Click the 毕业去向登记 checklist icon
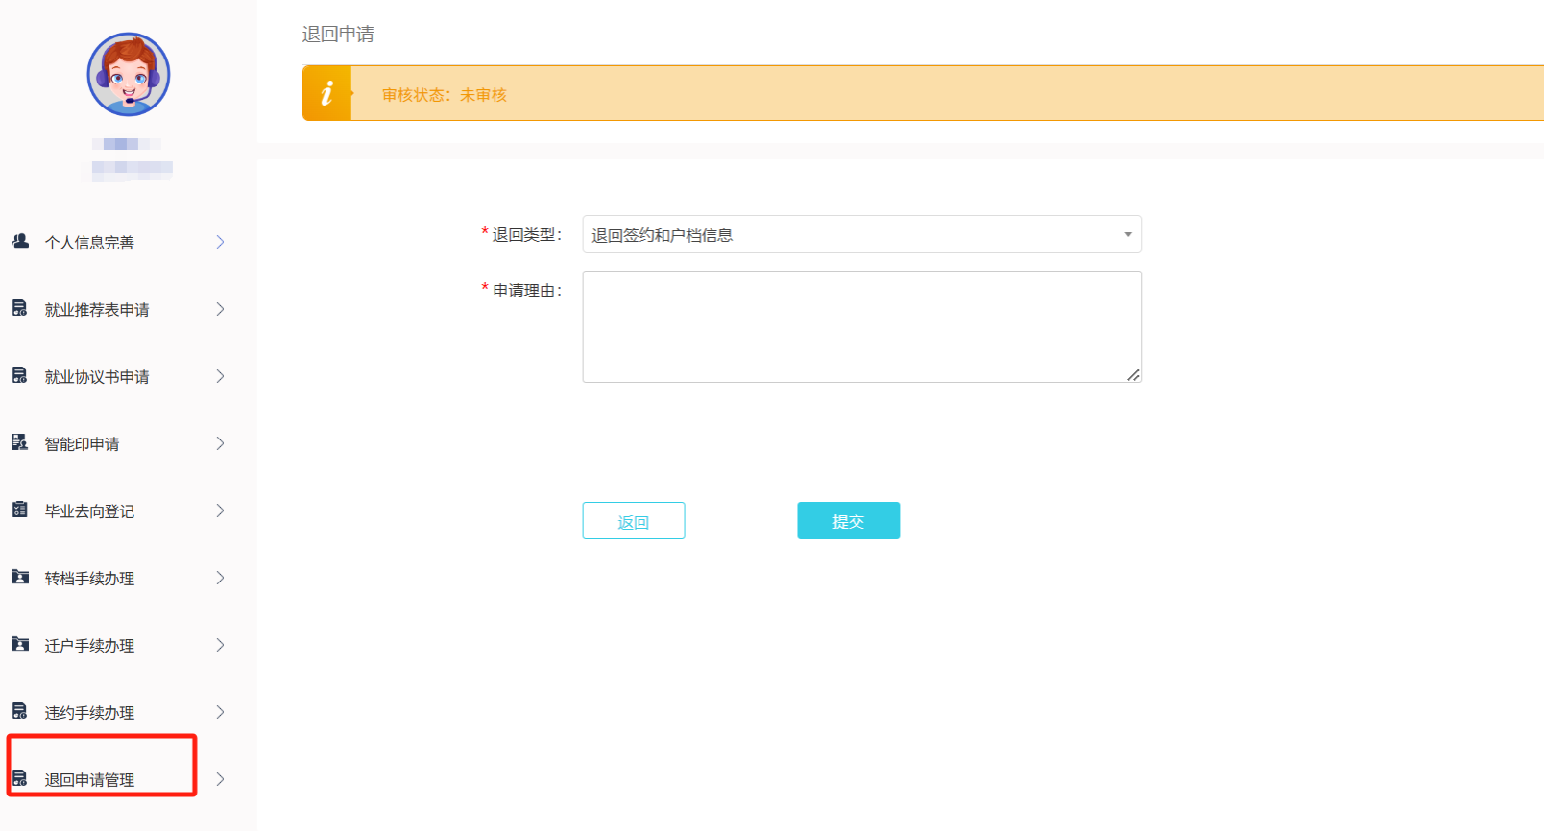Viewport: 1544px width, 831px height. (x=19, y=510)
